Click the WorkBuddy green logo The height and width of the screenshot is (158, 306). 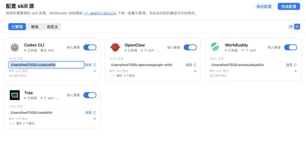click(x=215, y=47)
